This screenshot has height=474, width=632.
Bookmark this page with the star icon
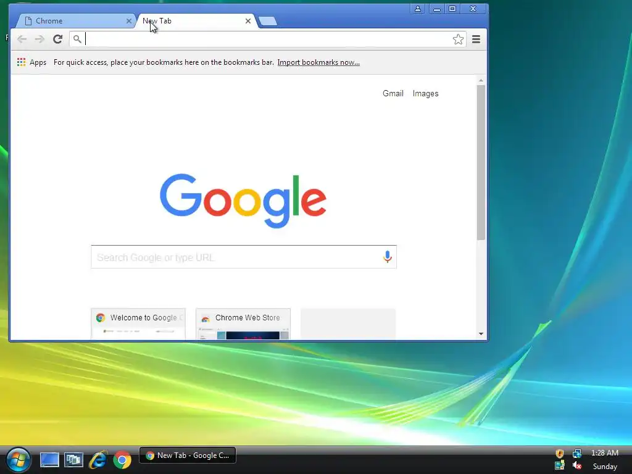(458, 39)
